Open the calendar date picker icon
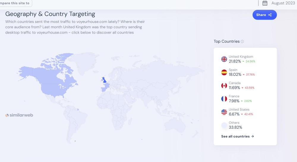Viewport: 297px width, 162px height. 265,3
